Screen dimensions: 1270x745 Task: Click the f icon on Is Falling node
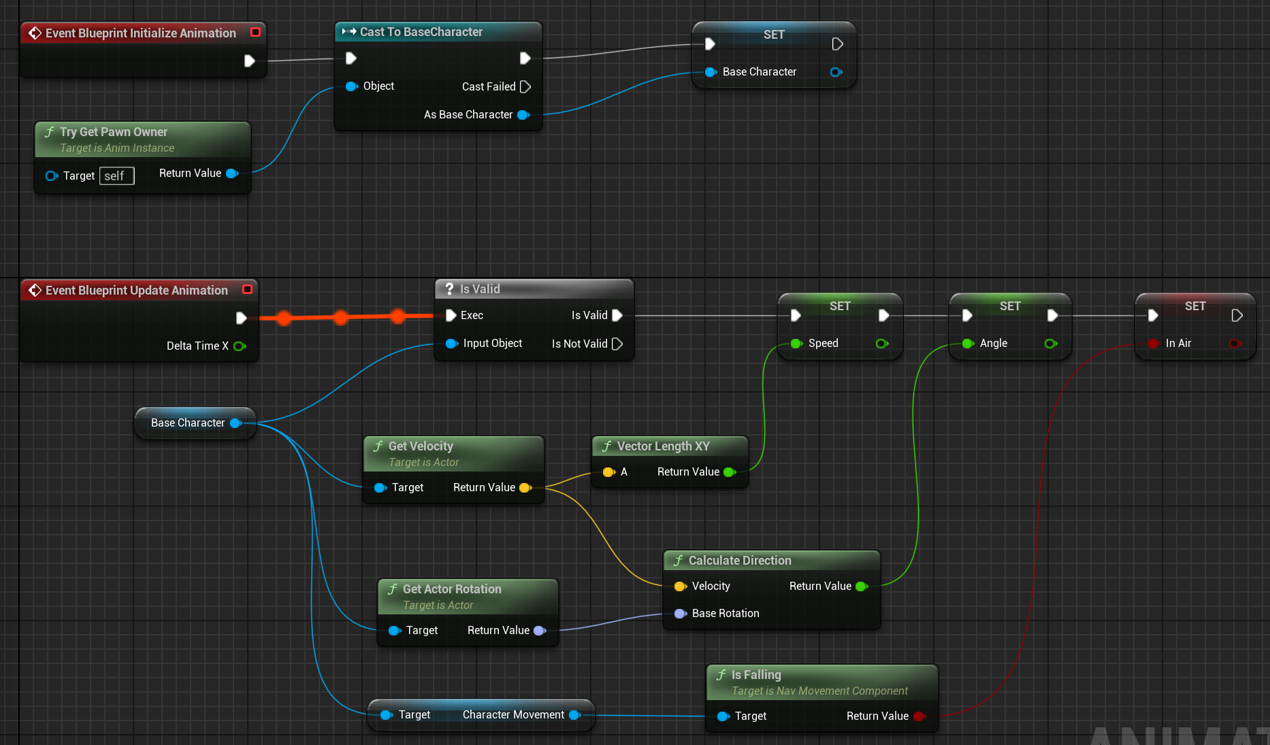coord(721,674)
